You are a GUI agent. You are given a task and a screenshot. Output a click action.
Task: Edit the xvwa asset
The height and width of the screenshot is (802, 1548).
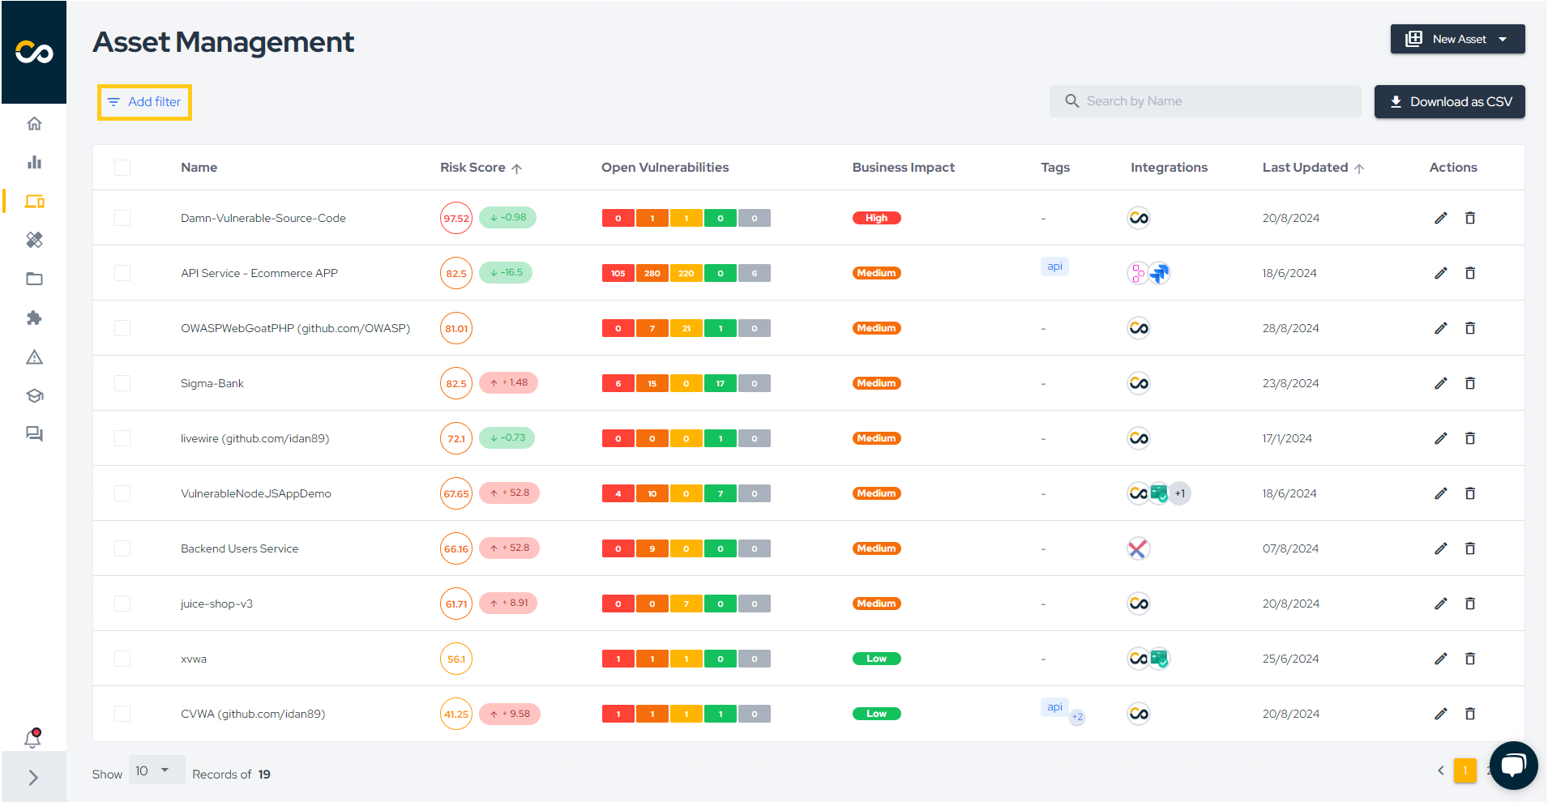pyautogui.click(x=1440, y=659)
